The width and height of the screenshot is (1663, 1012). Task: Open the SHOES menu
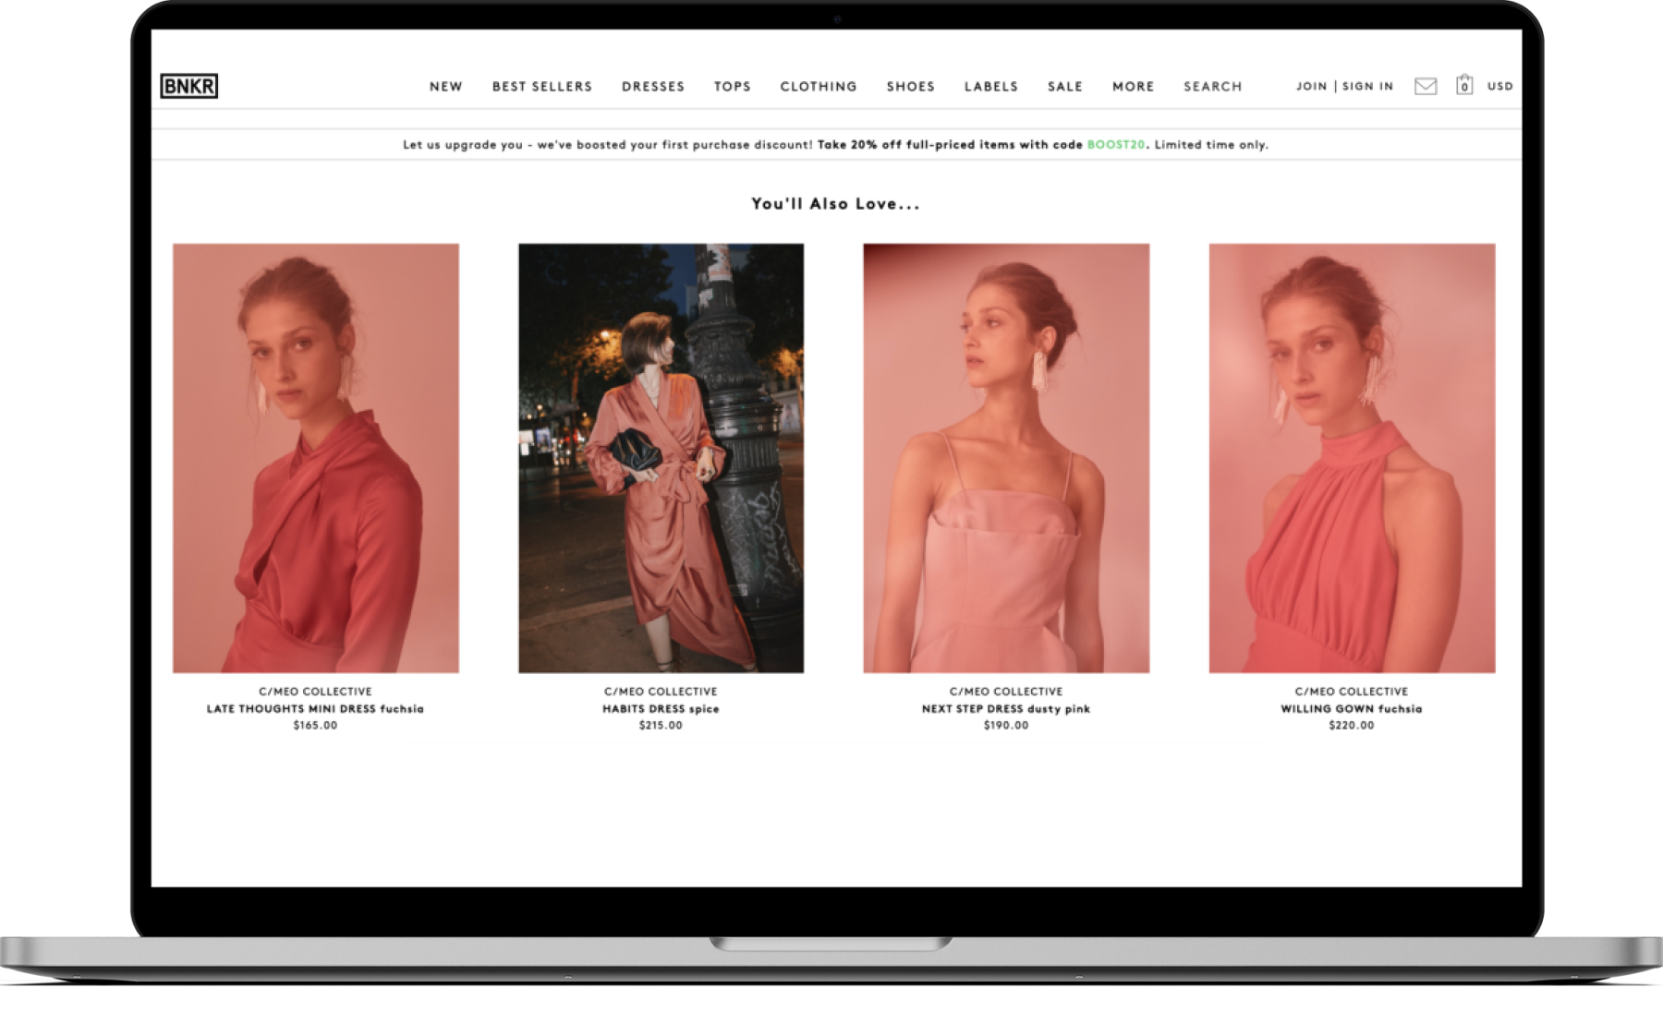point(911,86)
